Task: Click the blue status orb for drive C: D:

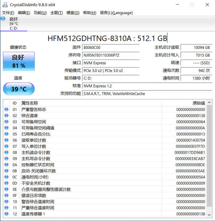Action: (3, 19)
